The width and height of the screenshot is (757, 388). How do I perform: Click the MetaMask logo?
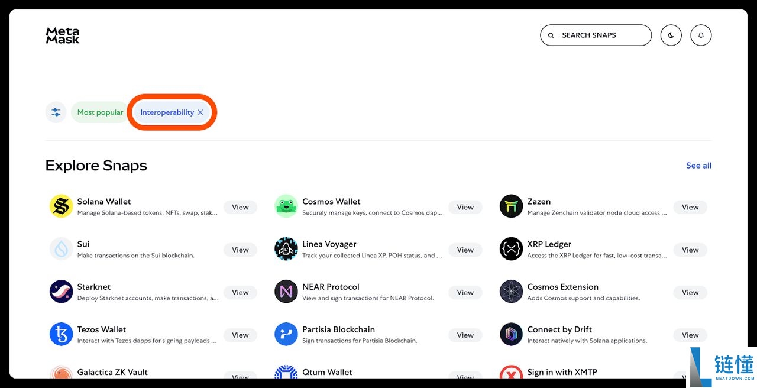point(63,35)
